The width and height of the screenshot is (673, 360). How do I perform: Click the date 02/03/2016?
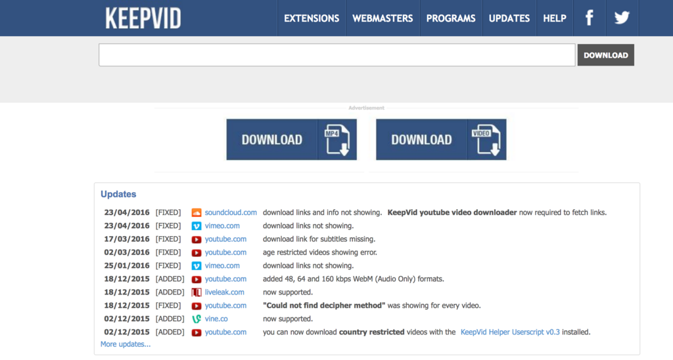coord(127,252)
